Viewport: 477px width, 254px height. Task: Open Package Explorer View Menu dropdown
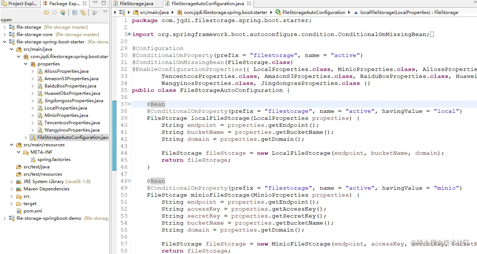[x=105, y=12]
